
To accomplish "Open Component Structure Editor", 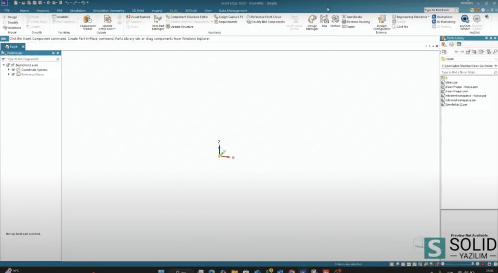I will (187, 17).
